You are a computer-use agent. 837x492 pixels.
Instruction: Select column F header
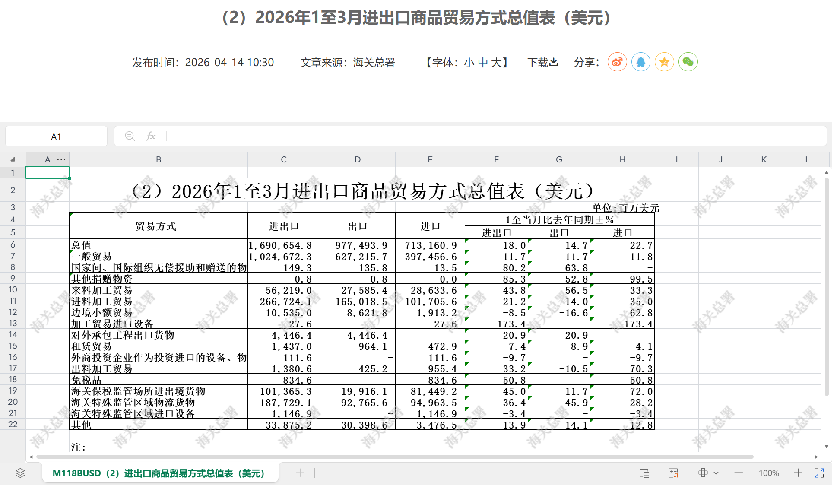click(496, 159)
